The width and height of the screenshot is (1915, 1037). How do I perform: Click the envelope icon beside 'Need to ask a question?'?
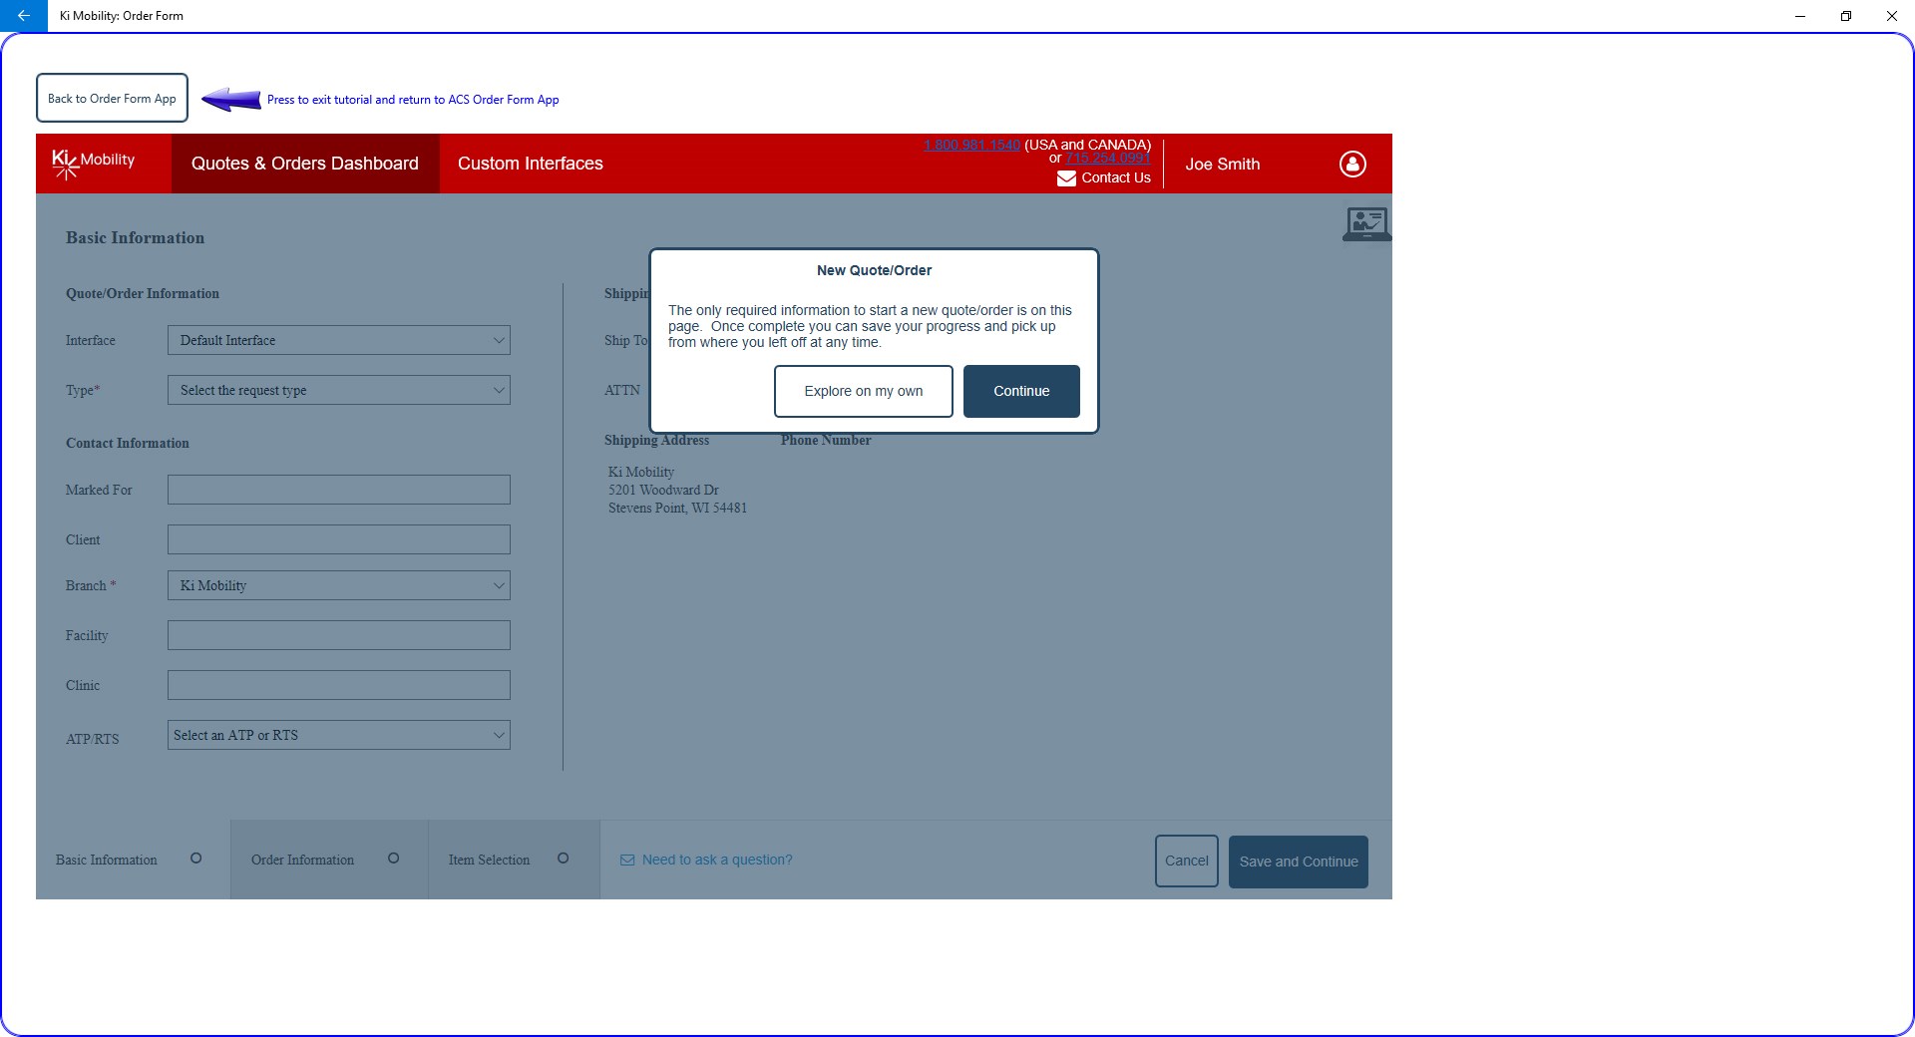627,860
